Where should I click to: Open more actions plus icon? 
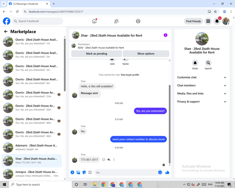pyautogui.click(x=72, y=172)
